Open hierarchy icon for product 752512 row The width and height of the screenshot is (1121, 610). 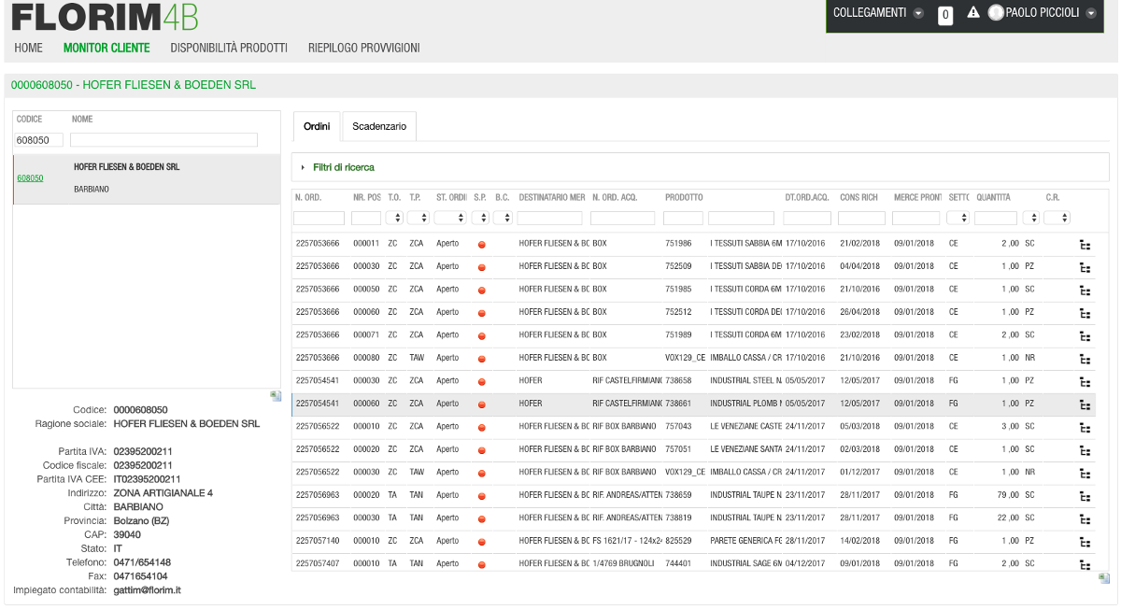1085,313
